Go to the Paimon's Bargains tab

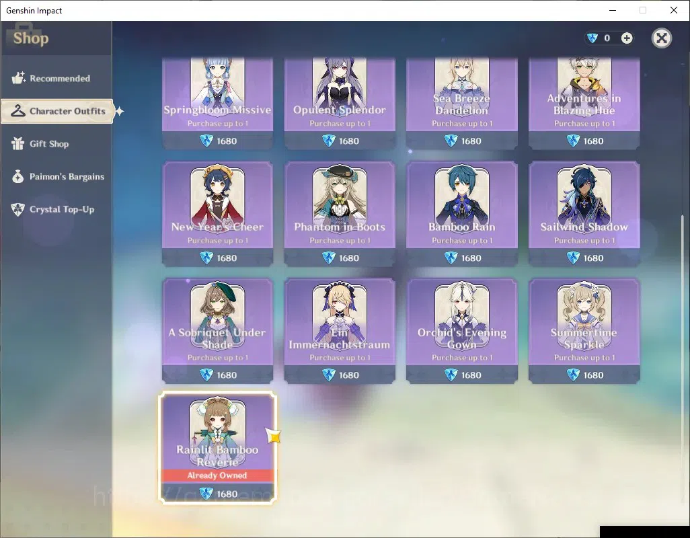click(56, 176)
